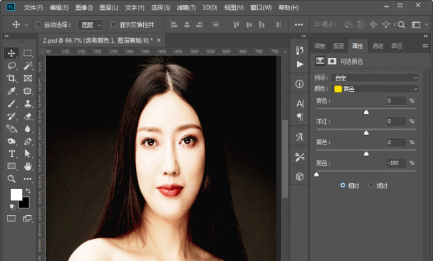
Task: Select the Blur tool
Action: pyautogui.click(x=27, y=129)
